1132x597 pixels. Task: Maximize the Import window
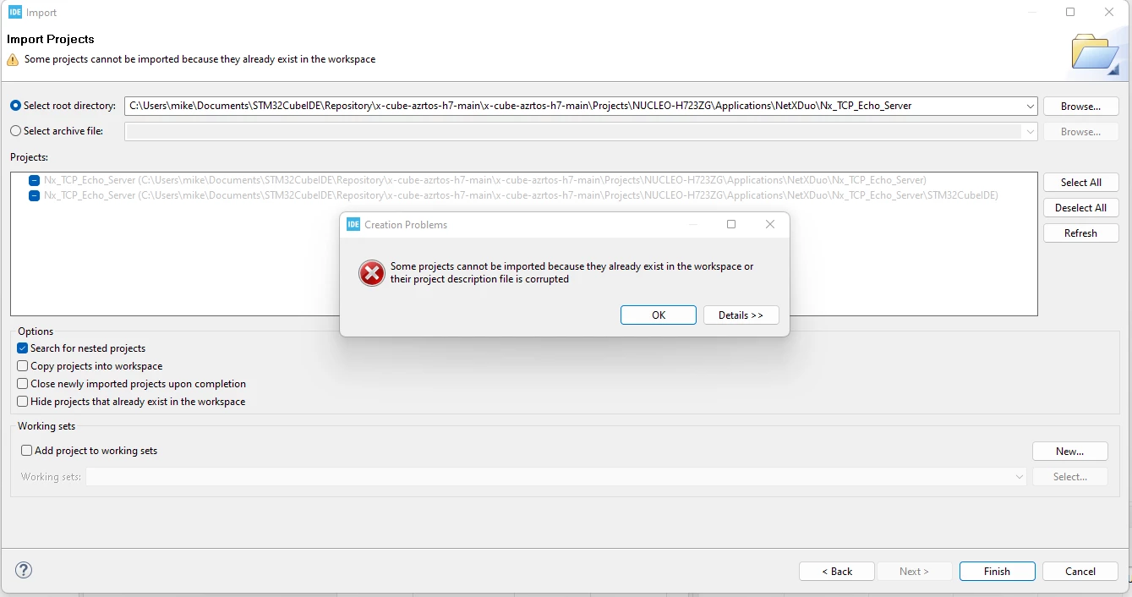1070,12
